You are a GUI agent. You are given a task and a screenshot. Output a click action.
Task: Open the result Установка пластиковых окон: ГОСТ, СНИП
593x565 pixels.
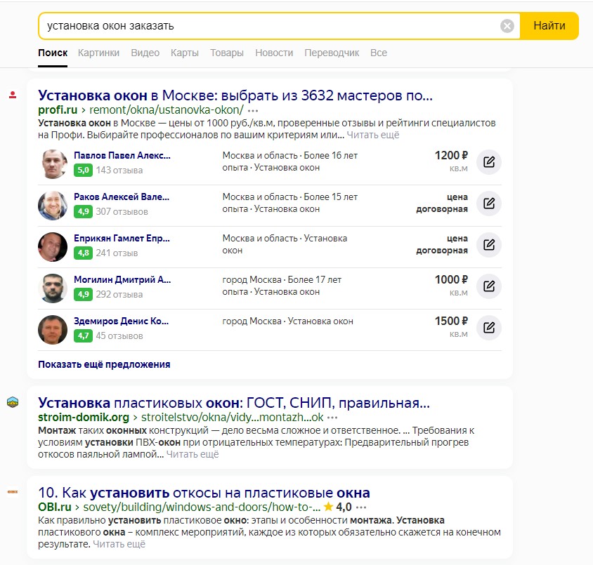click(x=234, y=403)
